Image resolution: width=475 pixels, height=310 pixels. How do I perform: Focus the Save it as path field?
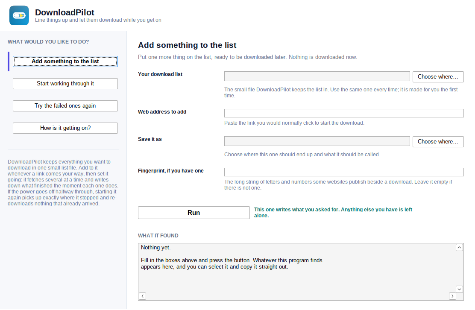pos(317,141)
